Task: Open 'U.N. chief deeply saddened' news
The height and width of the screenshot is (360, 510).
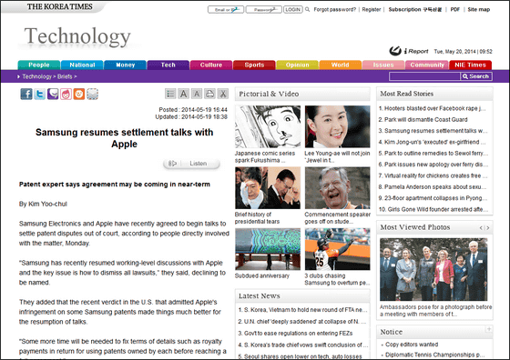Action: [x=302, y=322]
